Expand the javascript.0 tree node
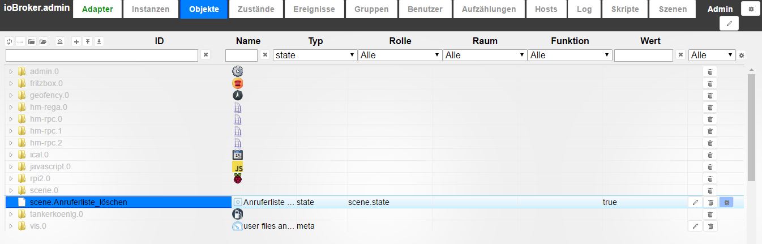This screenshot has height=244, width=762. pos(11,166)
